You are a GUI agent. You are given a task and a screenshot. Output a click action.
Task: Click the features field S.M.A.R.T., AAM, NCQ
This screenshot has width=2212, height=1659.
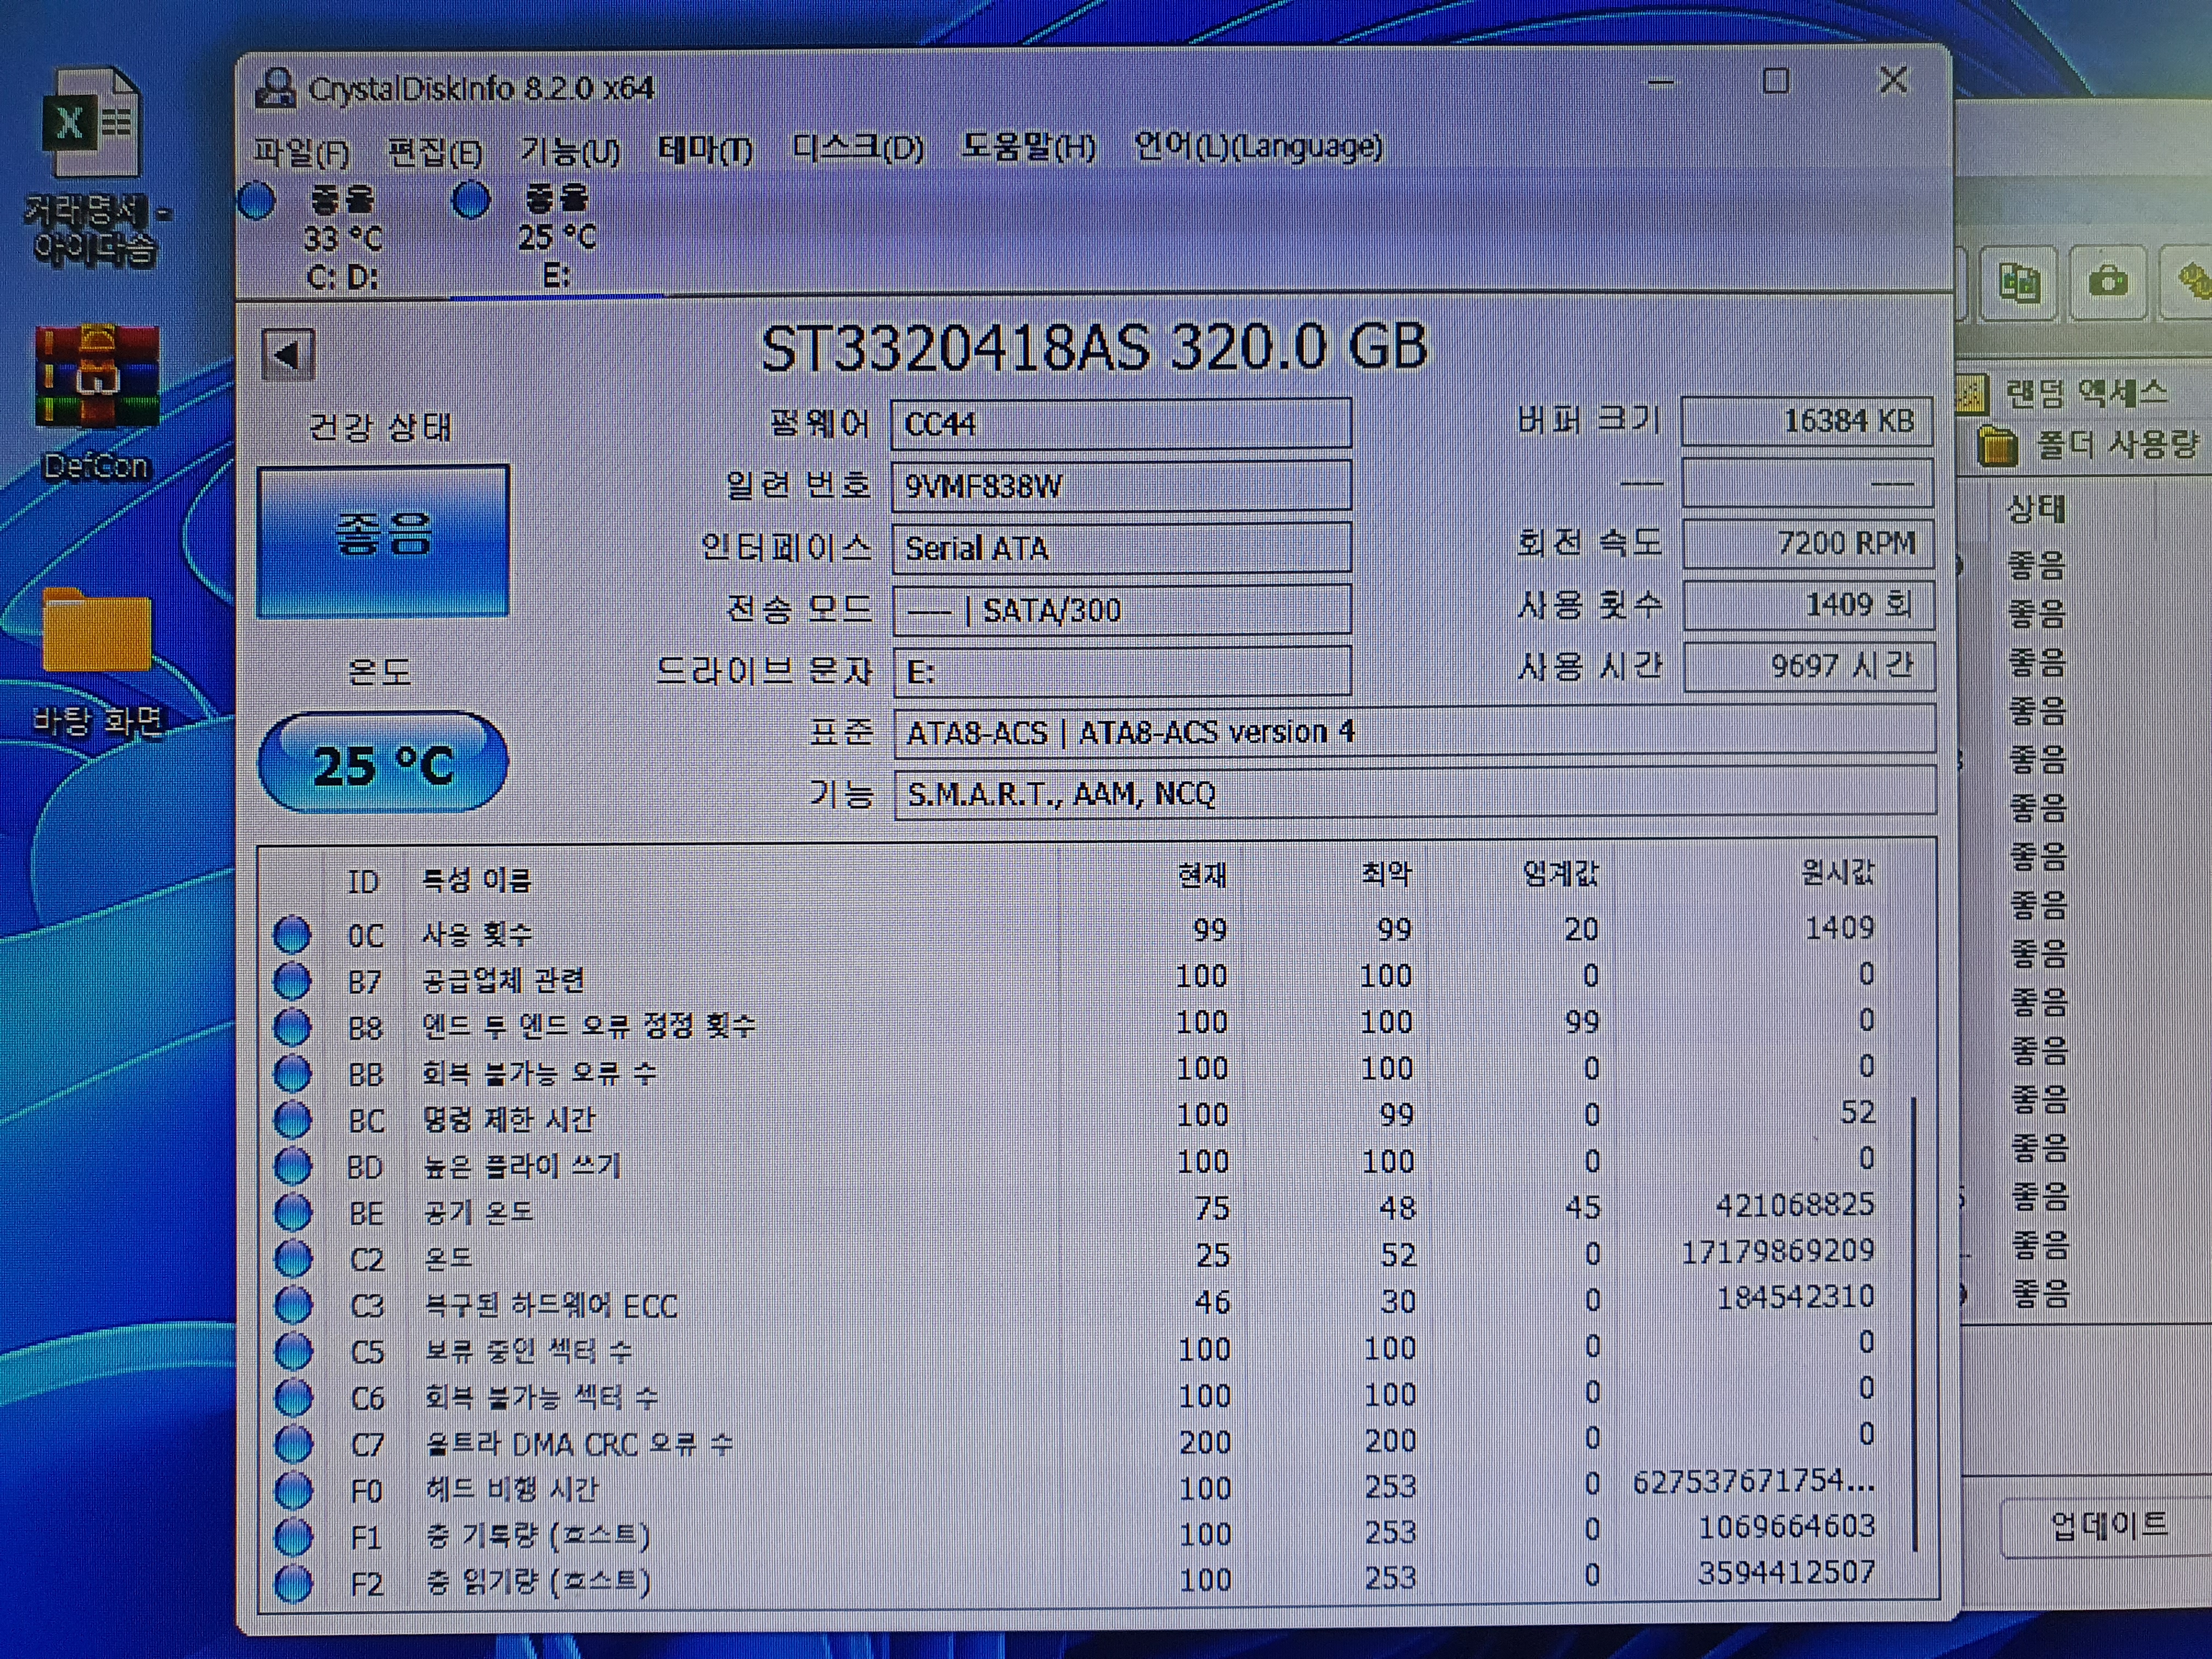[1414, 794]
